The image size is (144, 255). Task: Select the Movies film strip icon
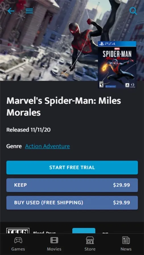tap(54, 240)
